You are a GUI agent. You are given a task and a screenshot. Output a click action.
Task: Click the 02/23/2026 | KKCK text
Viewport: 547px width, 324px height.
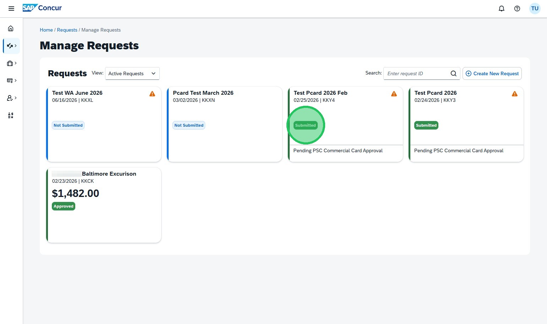coord(73,181)
